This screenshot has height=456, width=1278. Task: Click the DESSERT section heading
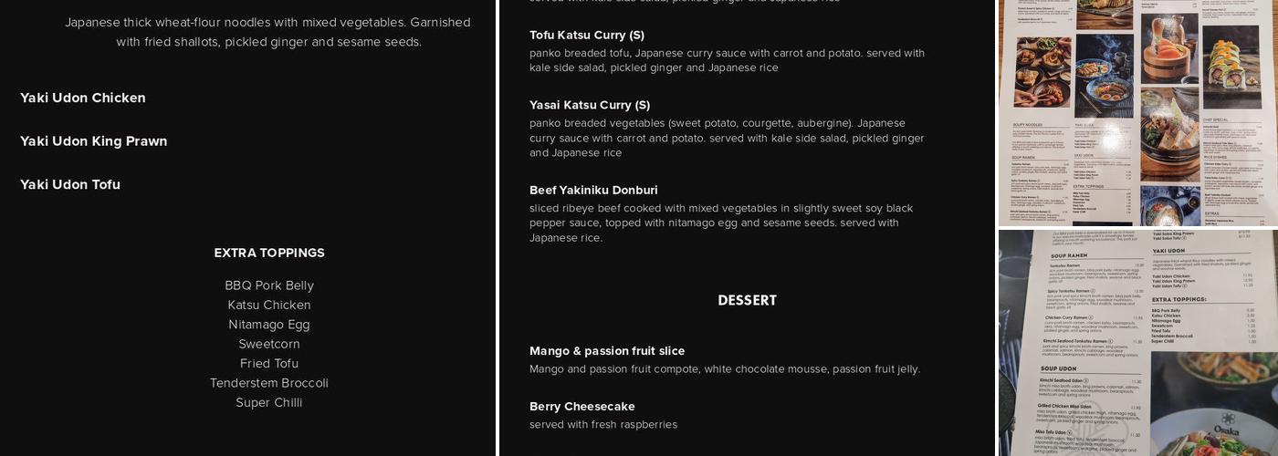coord(747,300)
